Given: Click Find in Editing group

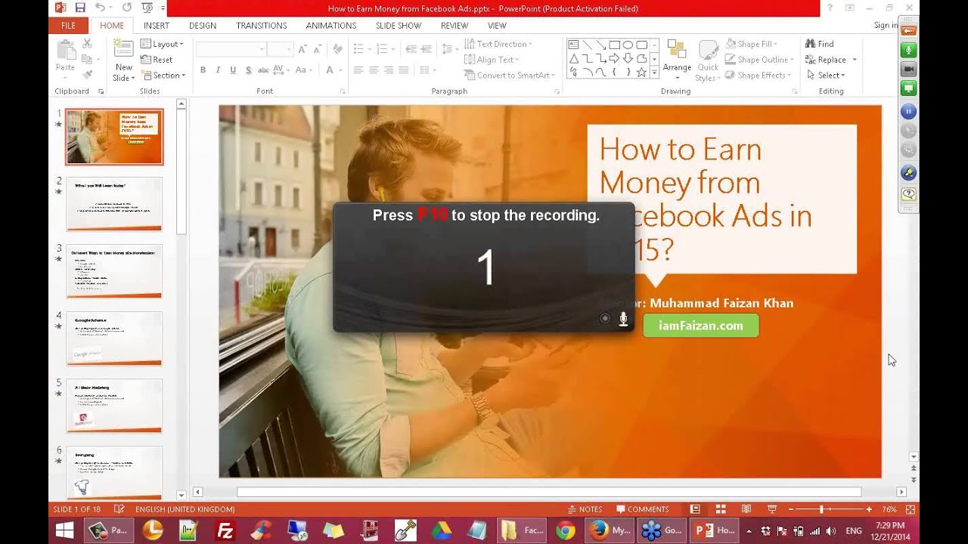Looking at the screenshot, I should 820,44.
